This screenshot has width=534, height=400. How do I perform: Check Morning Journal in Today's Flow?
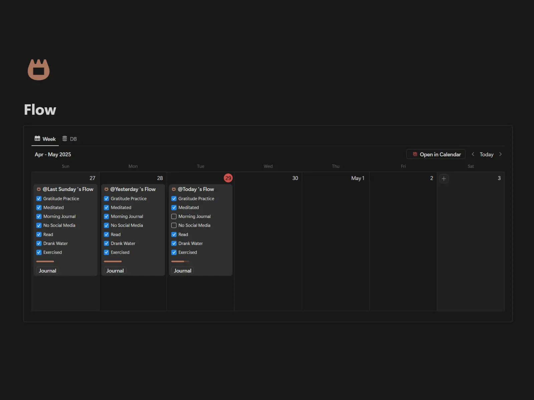[174, 217]
